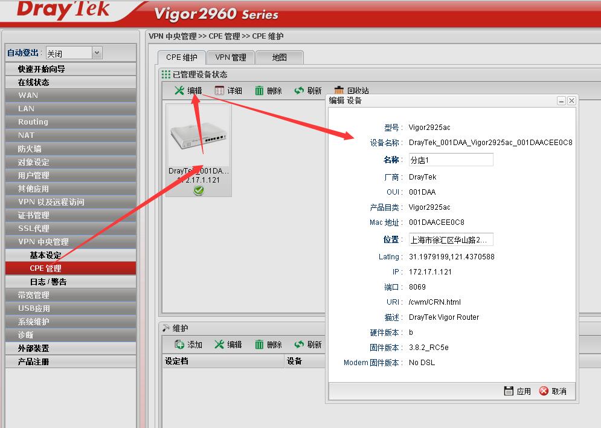Save changes with 应用 disk icon

click(x=509, y=391)
